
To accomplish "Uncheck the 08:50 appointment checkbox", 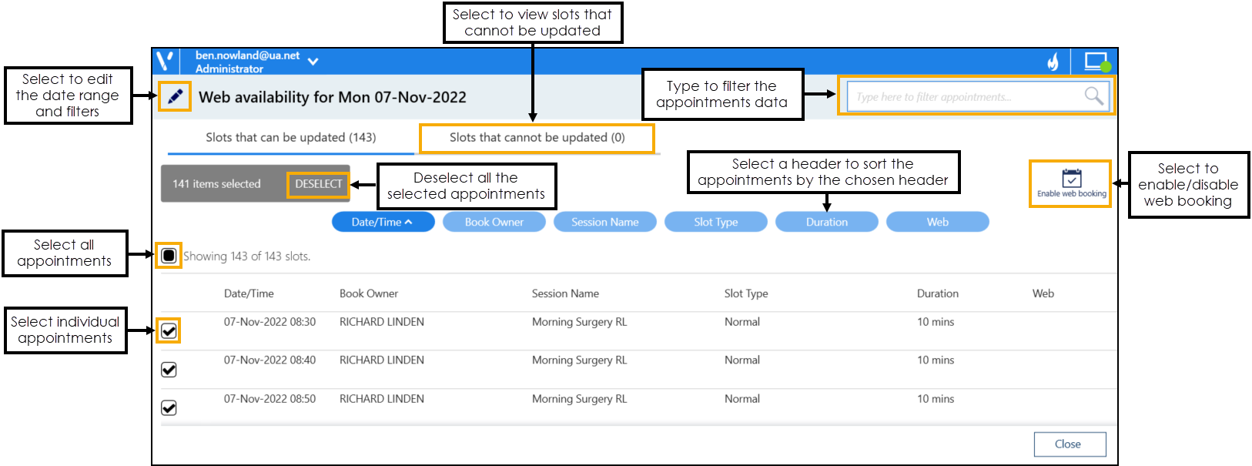I will tap(169, 408).
